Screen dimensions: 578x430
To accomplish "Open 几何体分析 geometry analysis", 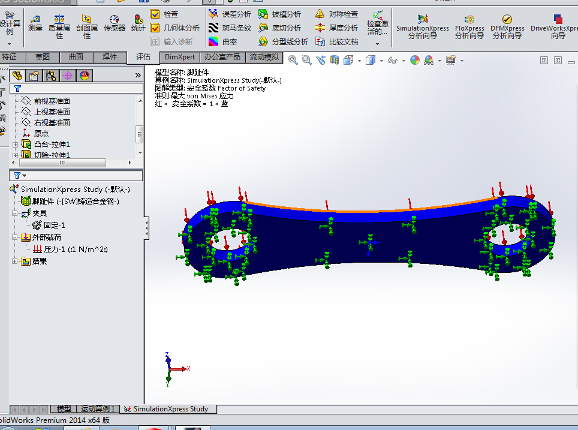I will pyautogui.click(x=175, y=28).
